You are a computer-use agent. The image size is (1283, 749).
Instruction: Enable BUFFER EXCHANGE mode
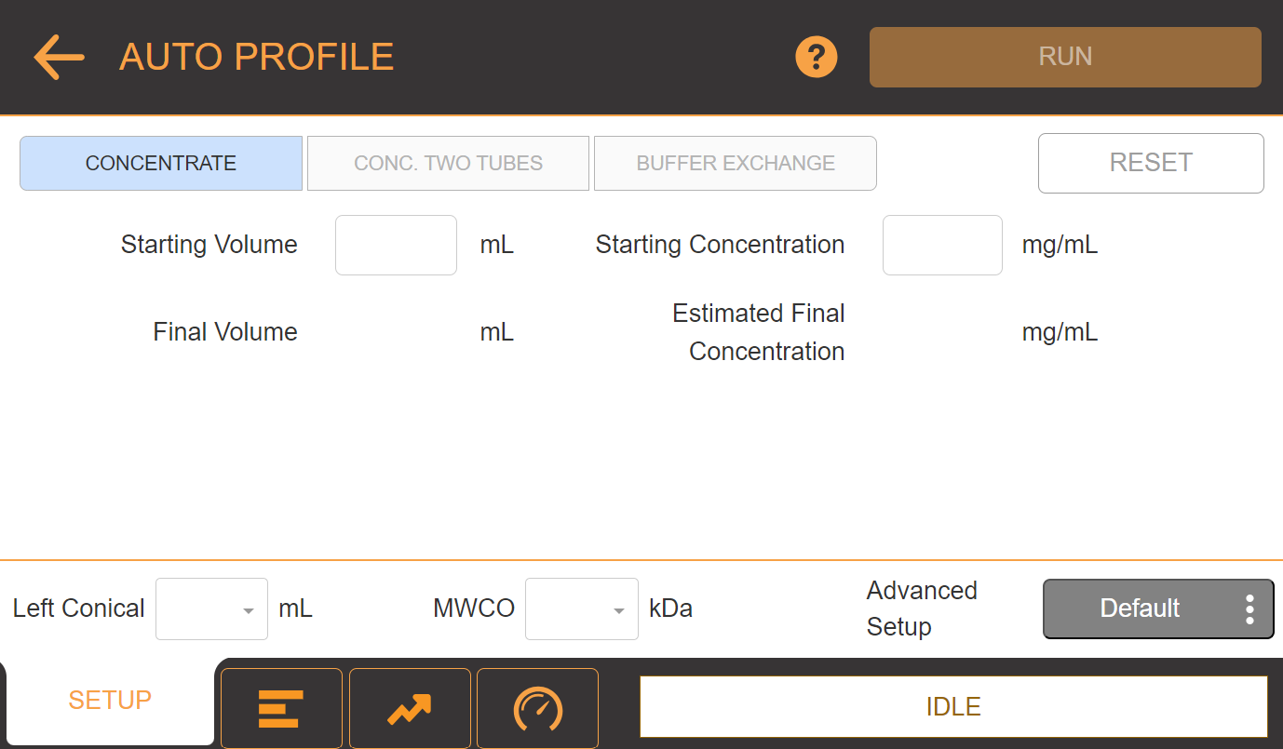click(735, 163)
